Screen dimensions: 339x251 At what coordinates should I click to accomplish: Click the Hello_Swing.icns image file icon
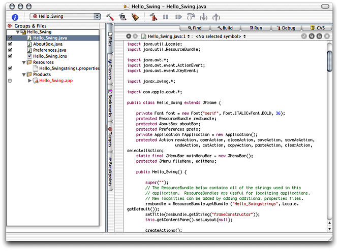pyautogui.click(x=29, y=56)
